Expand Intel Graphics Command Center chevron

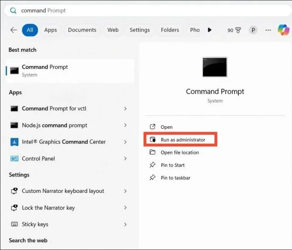click(x=125, y=142)
